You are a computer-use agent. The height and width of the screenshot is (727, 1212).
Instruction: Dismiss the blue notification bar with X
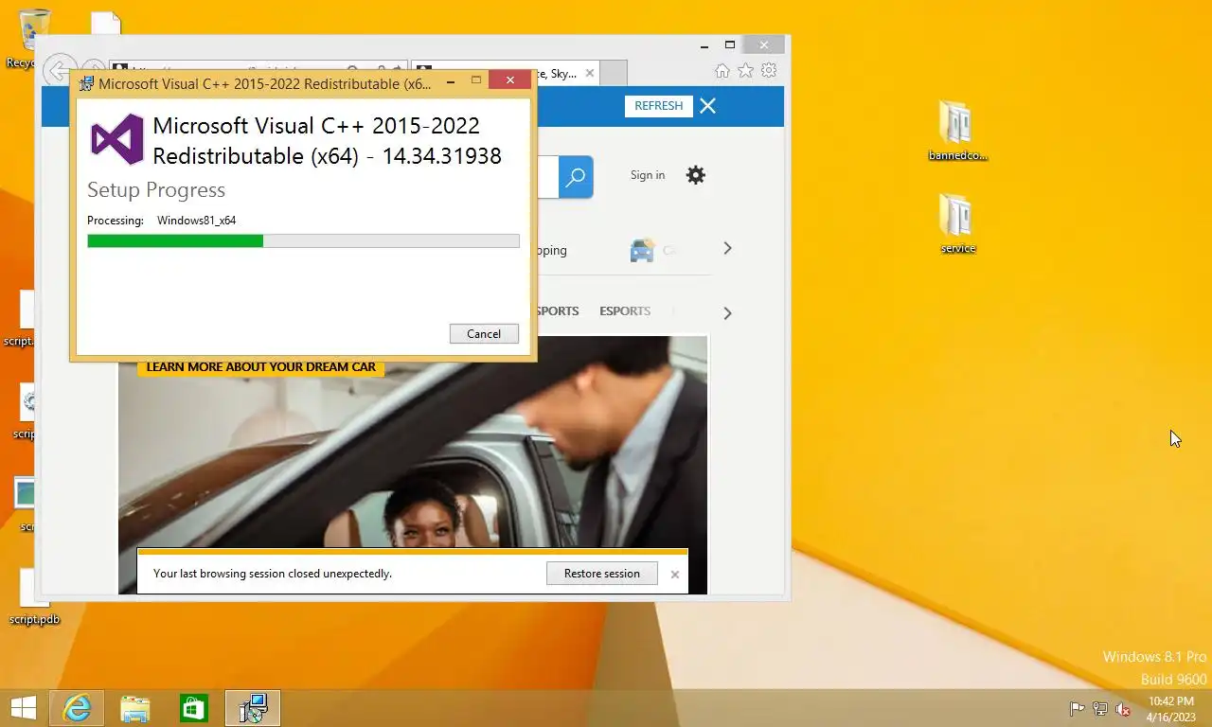click(x=707, y=106)
